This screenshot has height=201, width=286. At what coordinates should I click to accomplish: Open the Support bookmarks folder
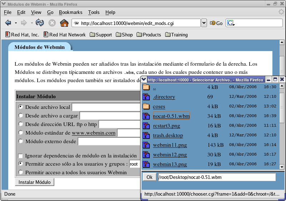101,35
